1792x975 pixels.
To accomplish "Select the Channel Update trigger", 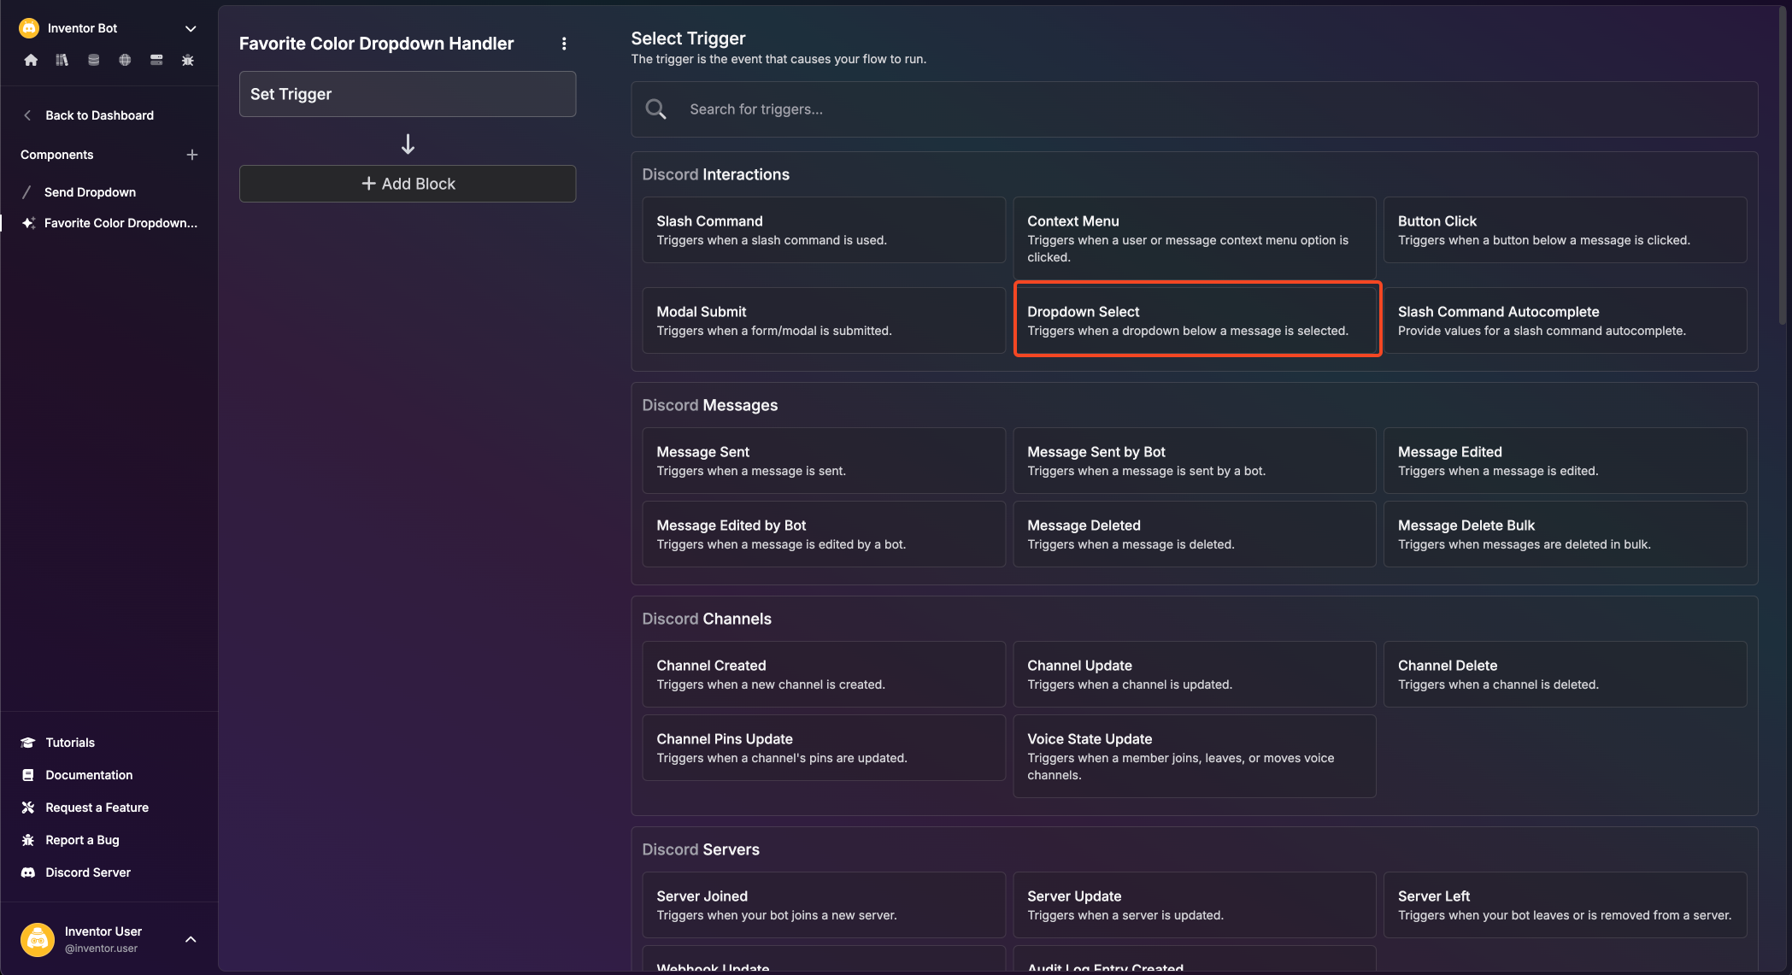I will coord(1194,674).
